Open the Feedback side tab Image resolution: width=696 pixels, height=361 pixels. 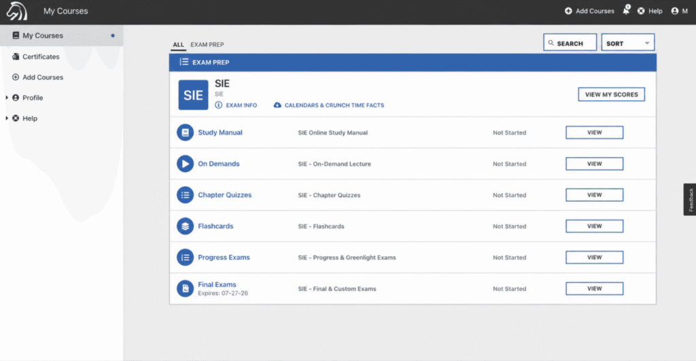[x=690, y=199]
